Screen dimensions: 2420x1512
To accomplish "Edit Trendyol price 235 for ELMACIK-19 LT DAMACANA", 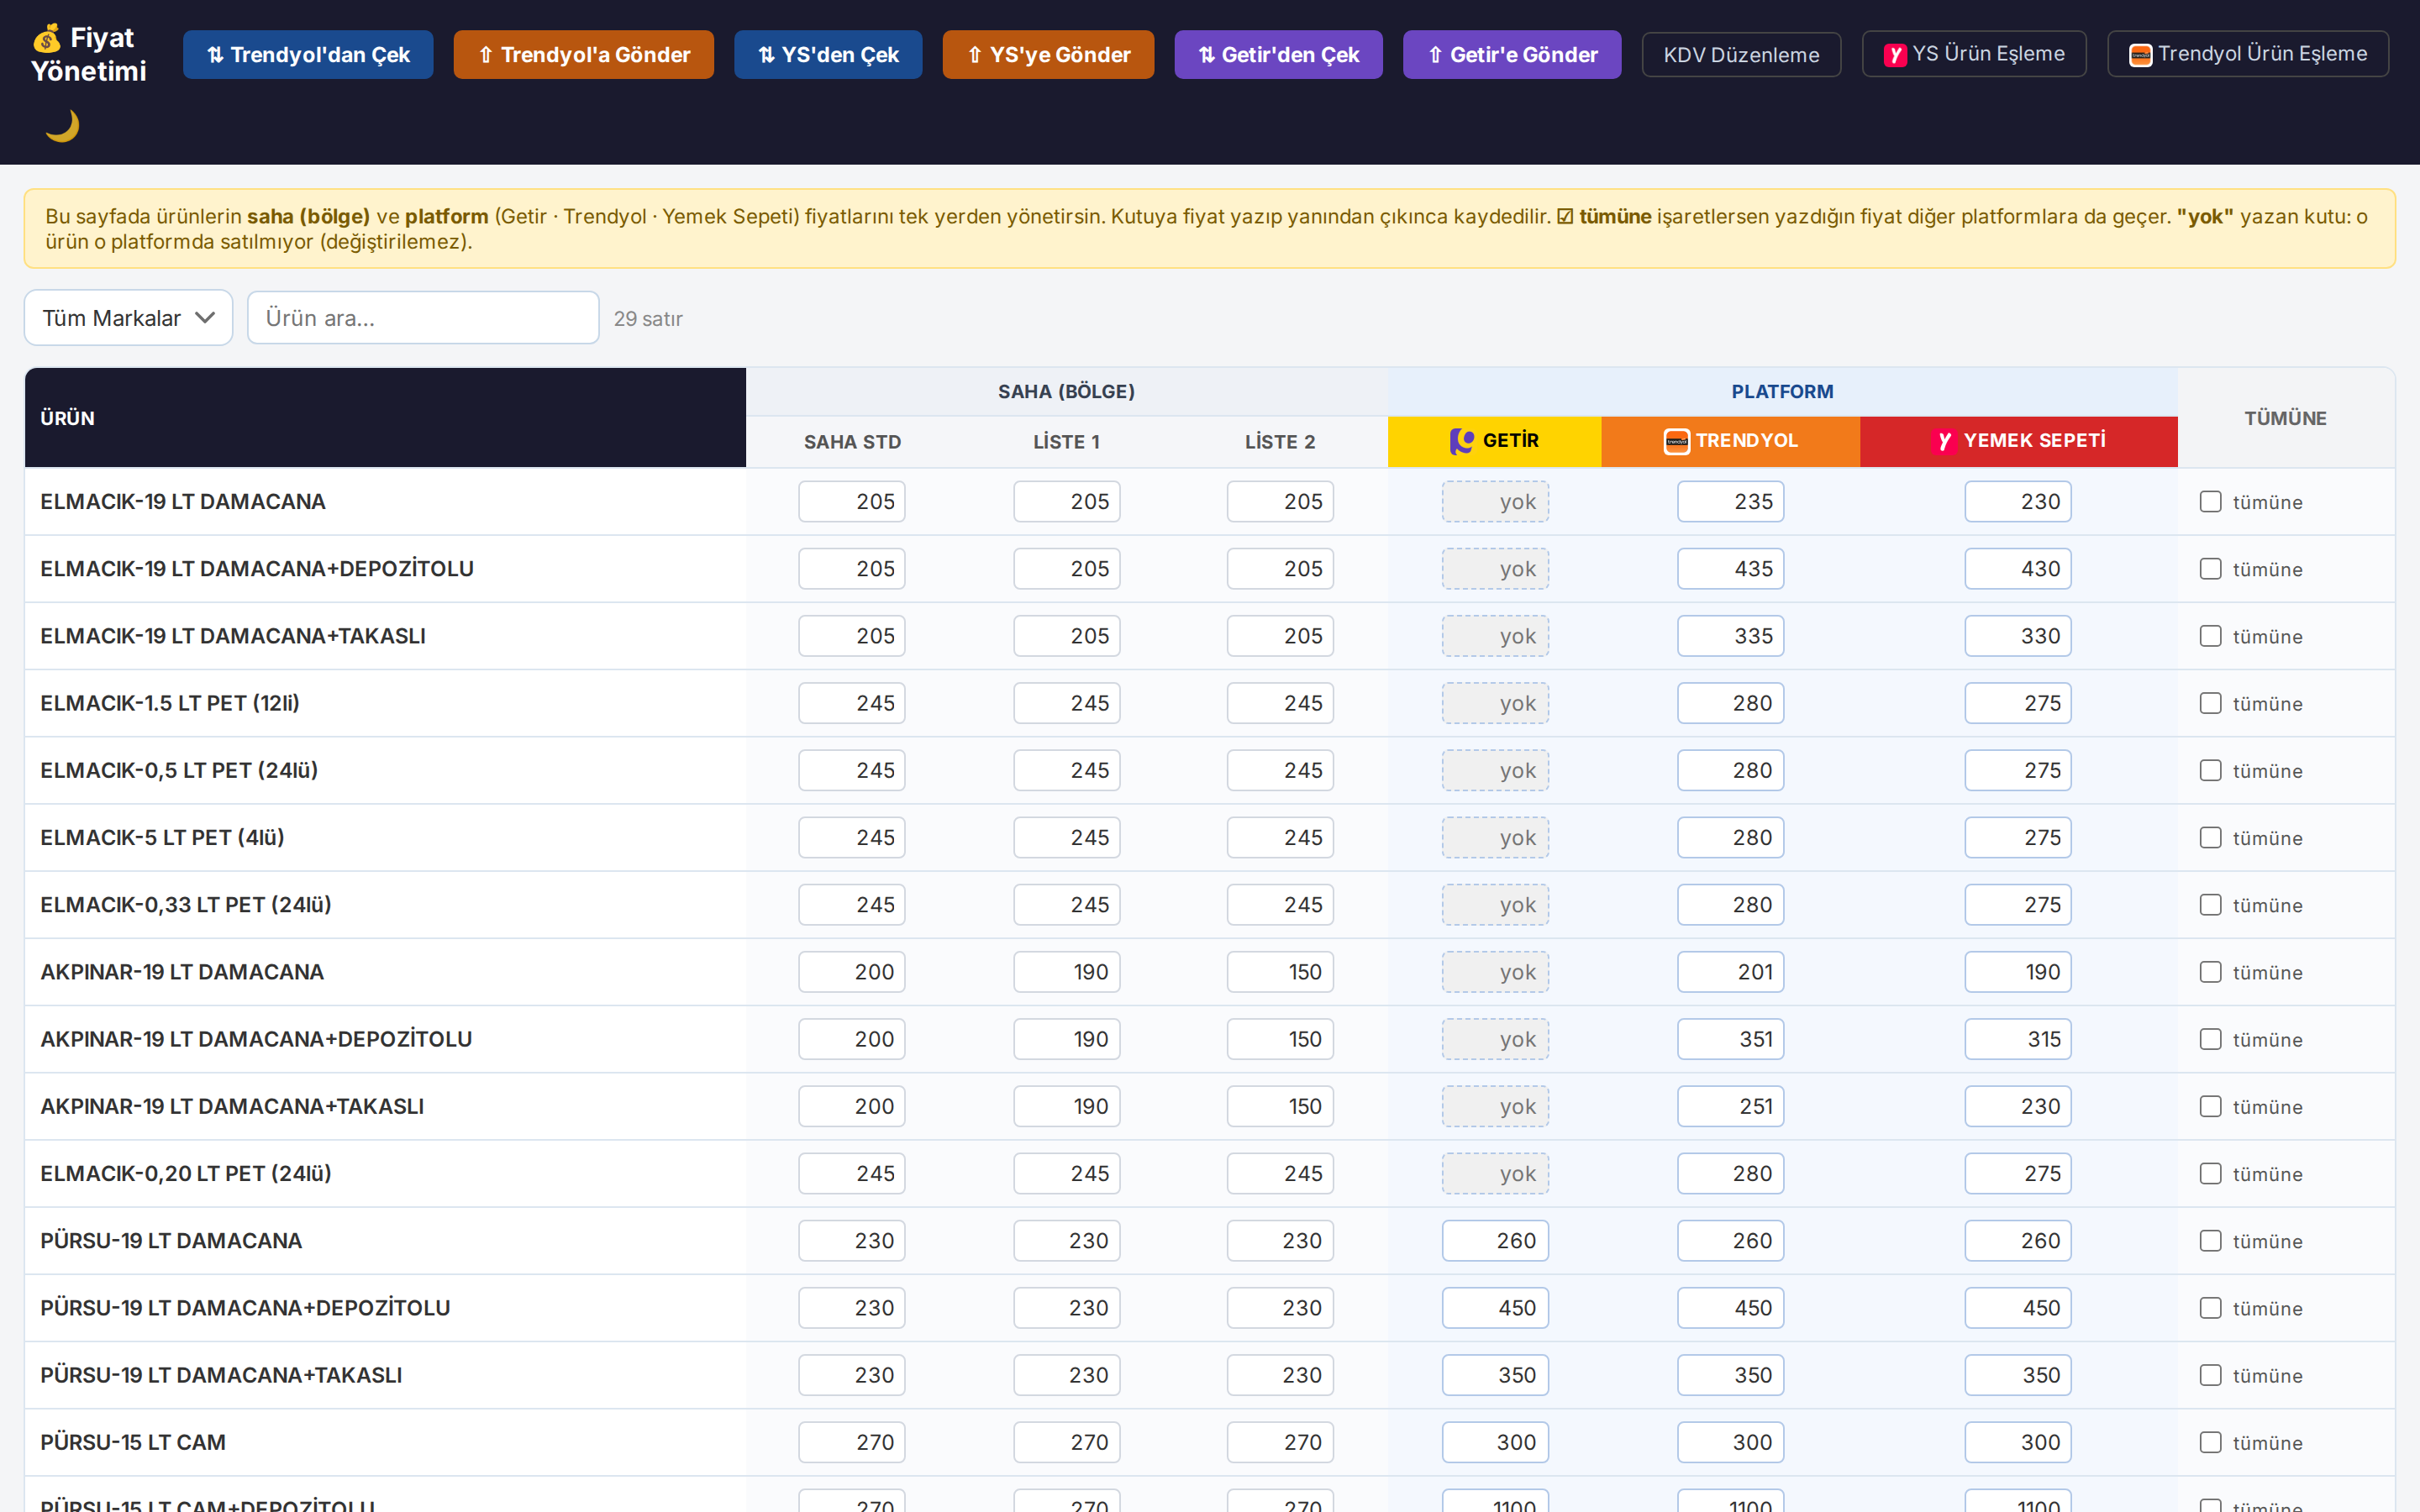I will tap(1730, 502).
